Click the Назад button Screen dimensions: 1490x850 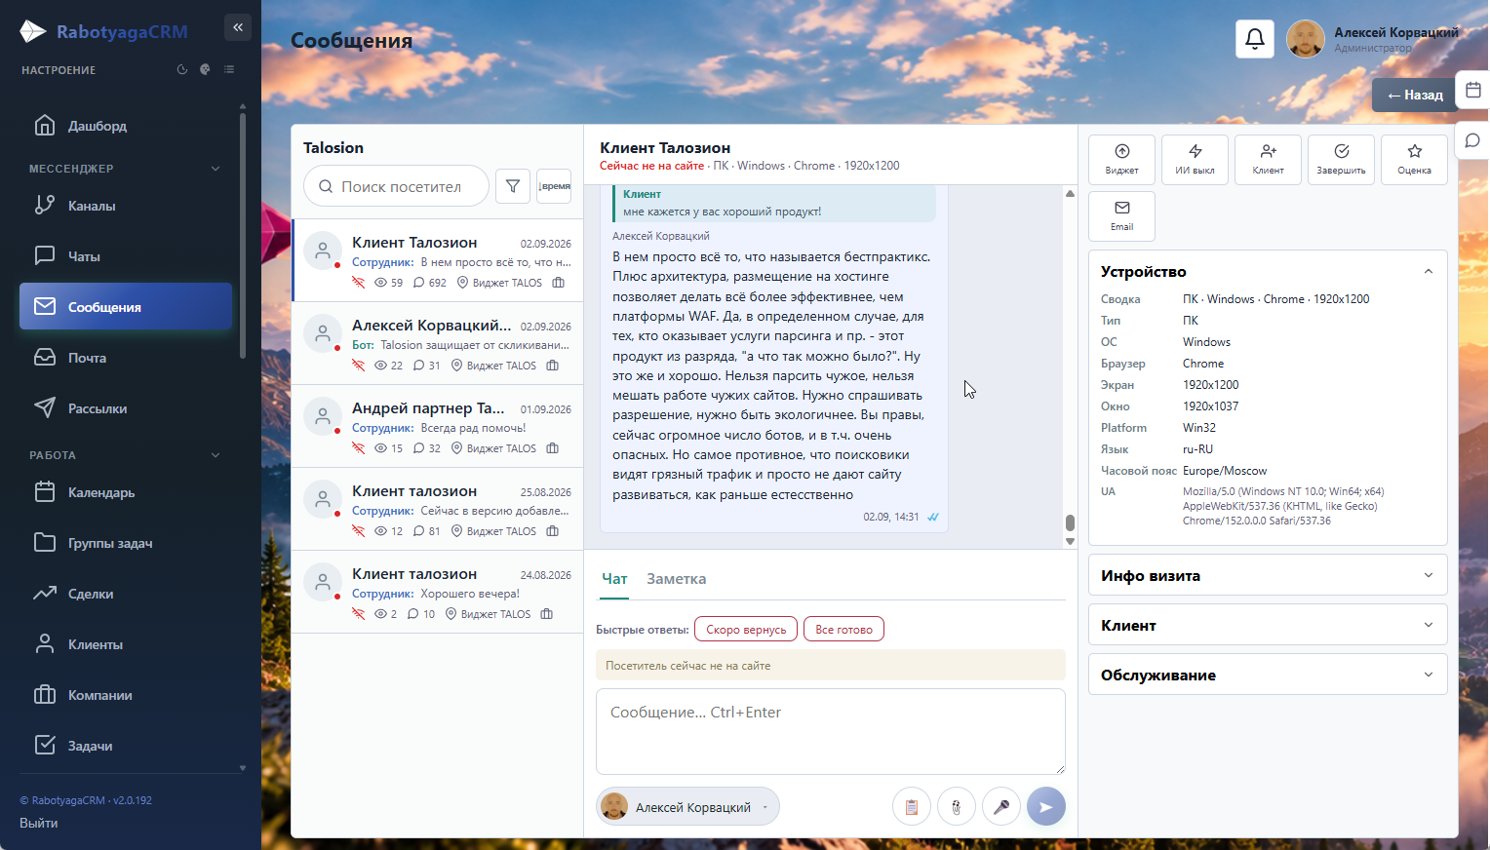pos(1414,95)
